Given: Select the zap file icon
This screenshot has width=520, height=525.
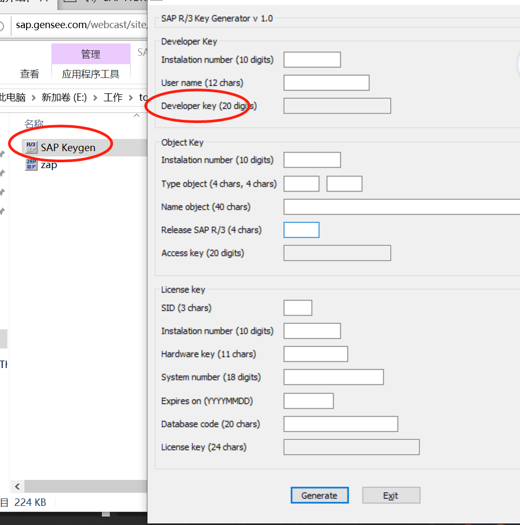Looking at the screenshot, I should 31,165.
